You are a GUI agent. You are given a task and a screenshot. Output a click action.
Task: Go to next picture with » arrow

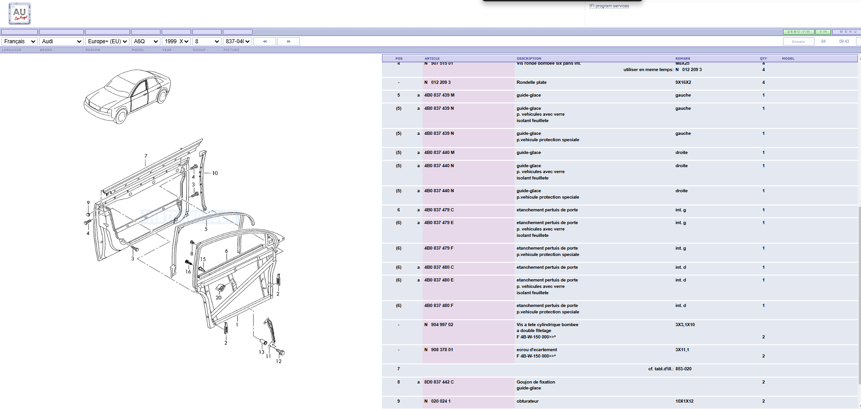(289, 41)
